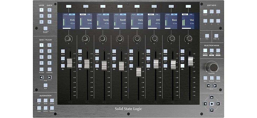Set automation to READ

(45, 100)
